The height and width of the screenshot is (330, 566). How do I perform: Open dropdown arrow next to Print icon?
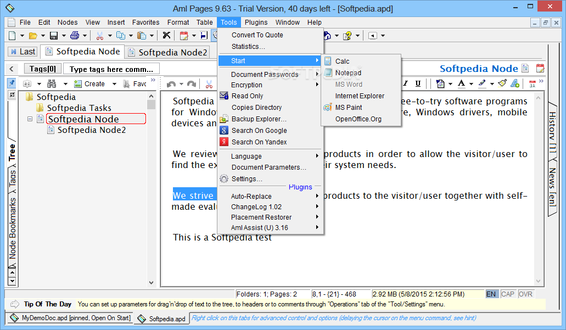(x=85, y=35)
